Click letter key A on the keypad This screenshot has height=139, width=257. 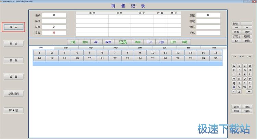(x=234, y=66)
